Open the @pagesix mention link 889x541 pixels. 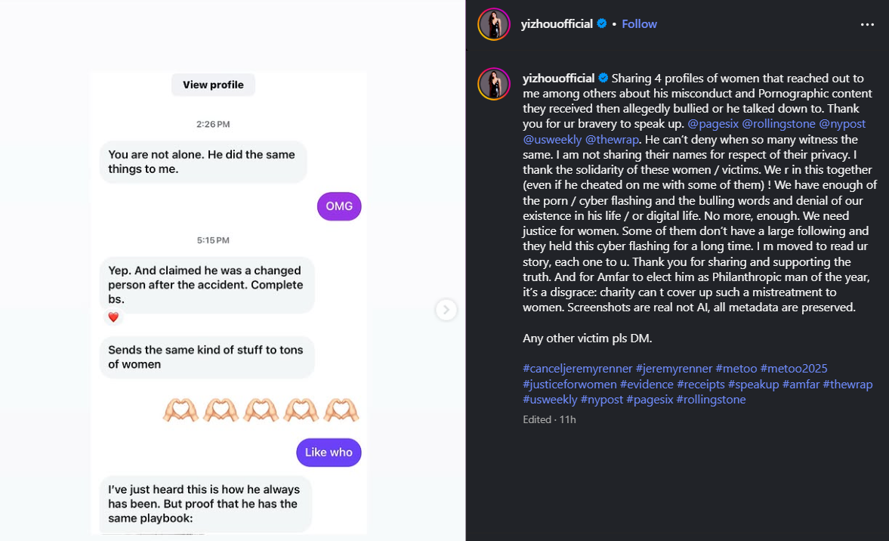713,124
